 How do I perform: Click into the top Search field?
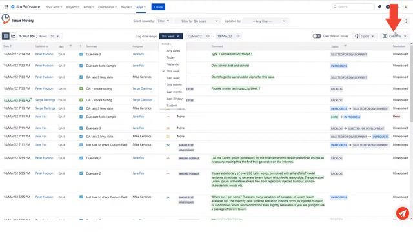(353, 7)
